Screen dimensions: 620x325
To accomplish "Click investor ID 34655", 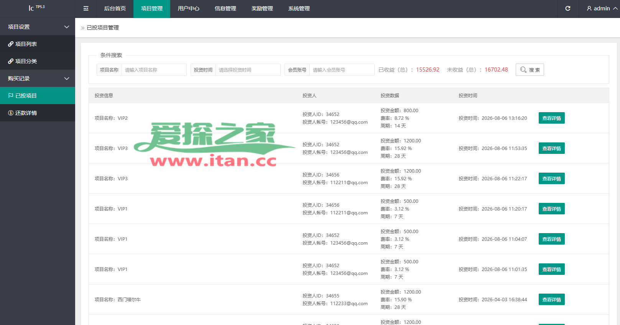I will 333,296.
